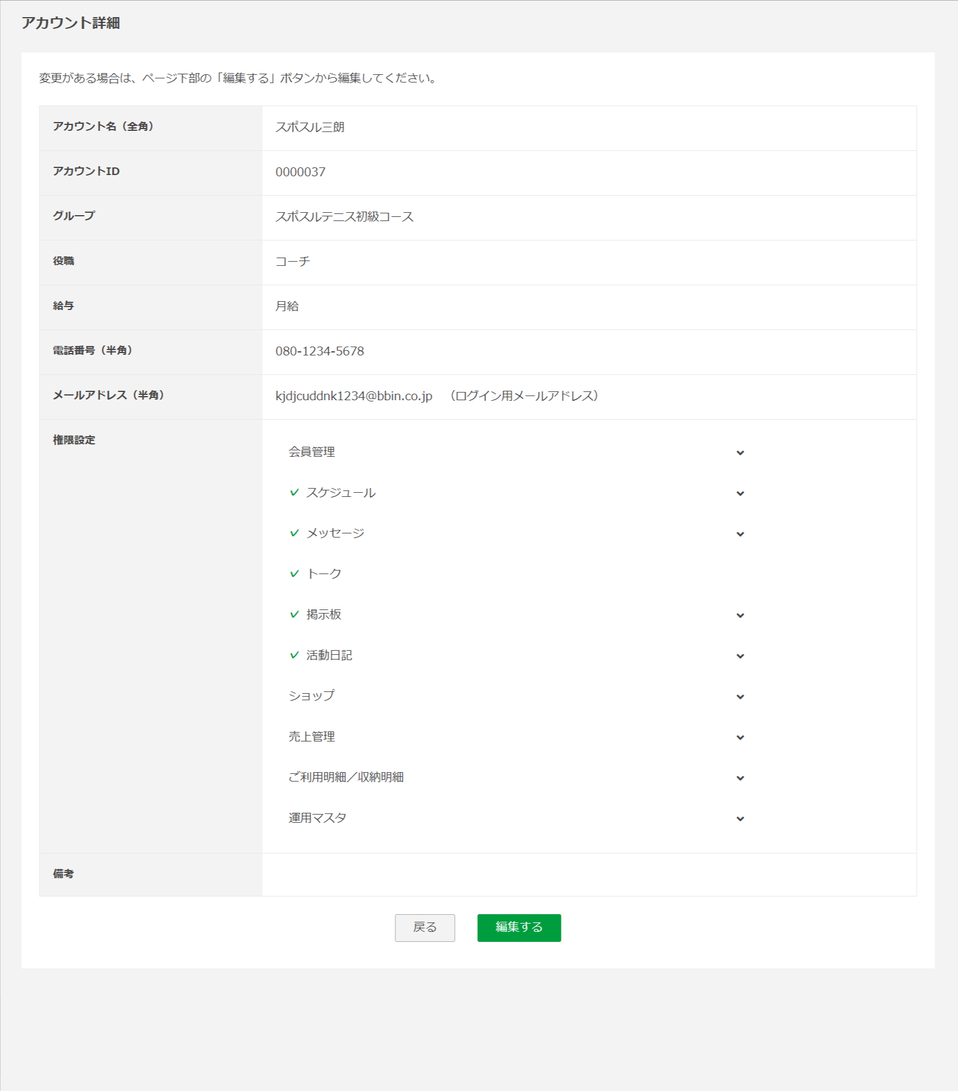Select the 掲示板 permission label

coord(323,615)
